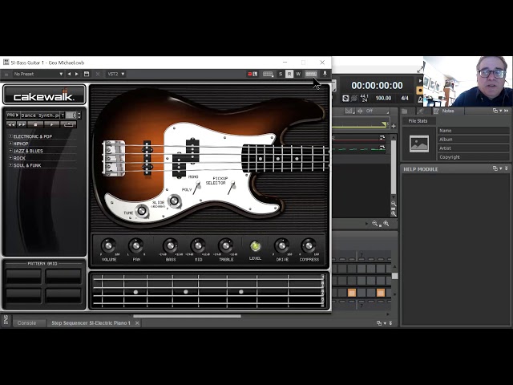Viewport: 513px width, 385px height.
Task: Click the pattern rewind button
Action: [x=11, y=124]
